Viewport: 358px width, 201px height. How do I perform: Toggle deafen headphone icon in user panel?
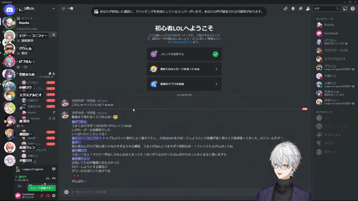(x=48, y=196)
